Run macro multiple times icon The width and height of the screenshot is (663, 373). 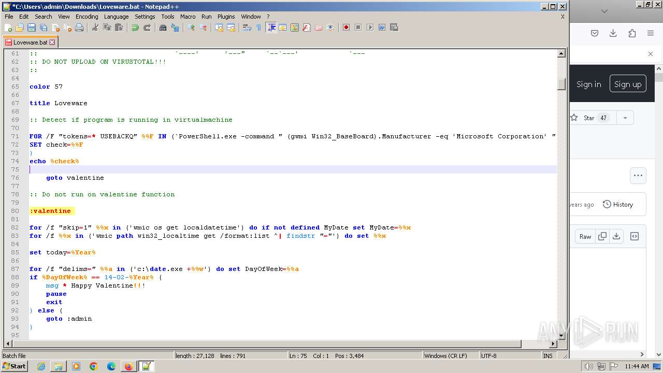[382, 27]
